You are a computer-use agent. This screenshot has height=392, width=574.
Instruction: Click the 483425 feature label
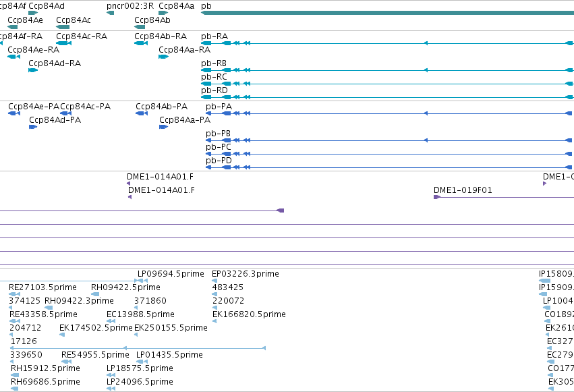click(x=228, y=287)
